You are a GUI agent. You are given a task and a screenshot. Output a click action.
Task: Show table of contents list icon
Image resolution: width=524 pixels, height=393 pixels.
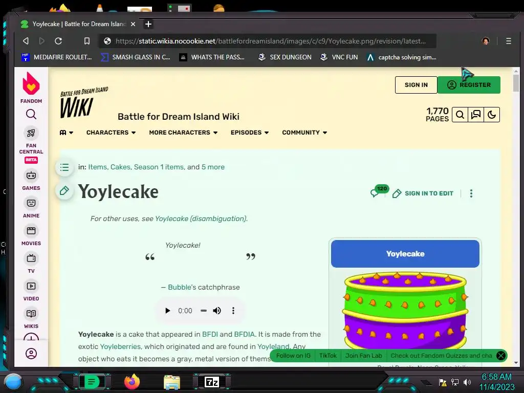[x=64, y=167]
